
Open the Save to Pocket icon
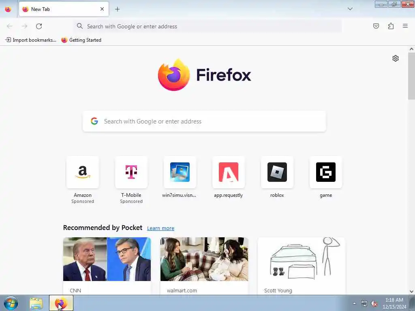[x=376, y=26]
